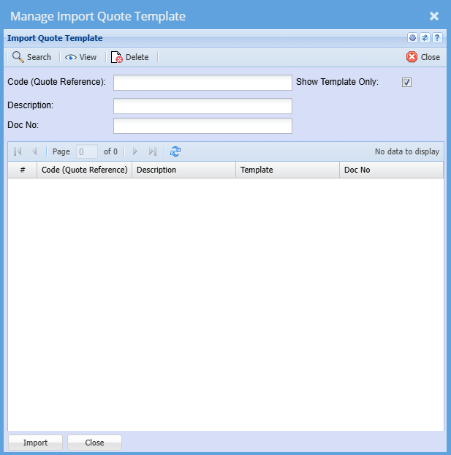Image resolution: width=451 pixels, height=455 pixels.
Task: Sort by Doc No column header
Action: (x=392, y=170)
